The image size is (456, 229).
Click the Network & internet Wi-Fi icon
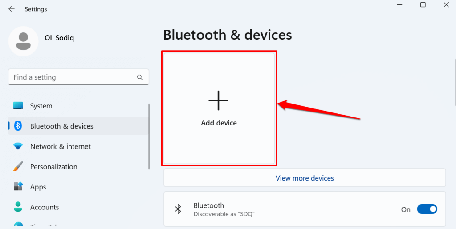tap(18, 146)
